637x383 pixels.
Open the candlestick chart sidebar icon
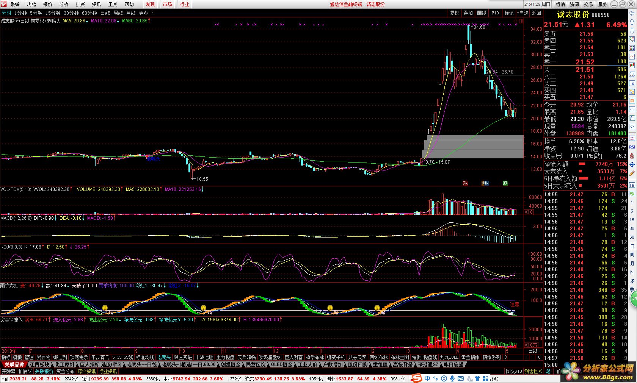[x=632, y=66]
